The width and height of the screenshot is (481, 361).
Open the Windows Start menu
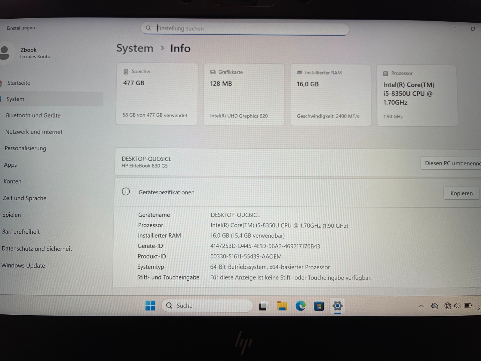coord(150,306)
